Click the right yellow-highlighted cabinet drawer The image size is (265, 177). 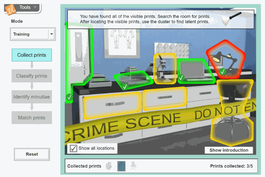pyautogui.click(x=164, y=99)
